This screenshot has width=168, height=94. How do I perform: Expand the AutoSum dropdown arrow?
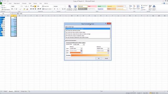(x=148, y=5)
